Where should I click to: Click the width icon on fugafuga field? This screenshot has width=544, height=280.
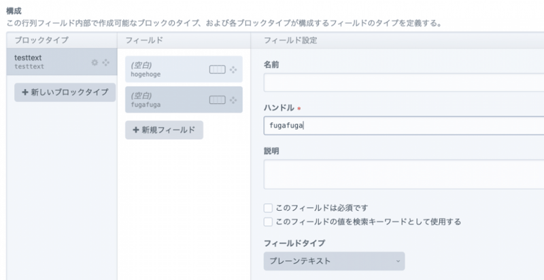(217, 100)
